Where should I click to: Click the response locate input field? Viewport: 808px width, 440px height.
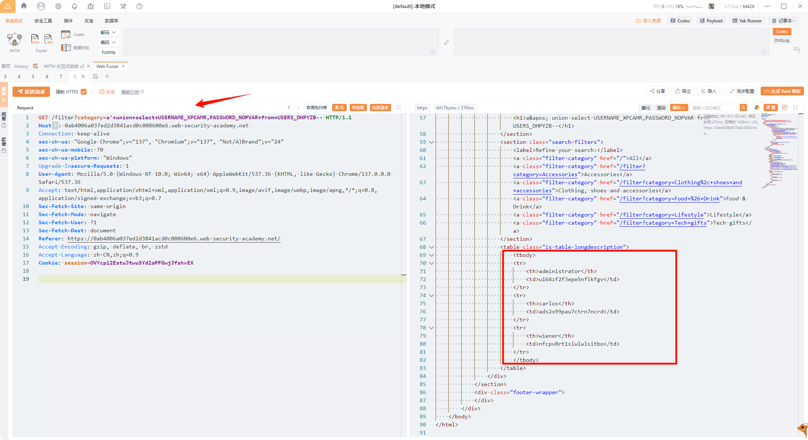click(714, 108)
